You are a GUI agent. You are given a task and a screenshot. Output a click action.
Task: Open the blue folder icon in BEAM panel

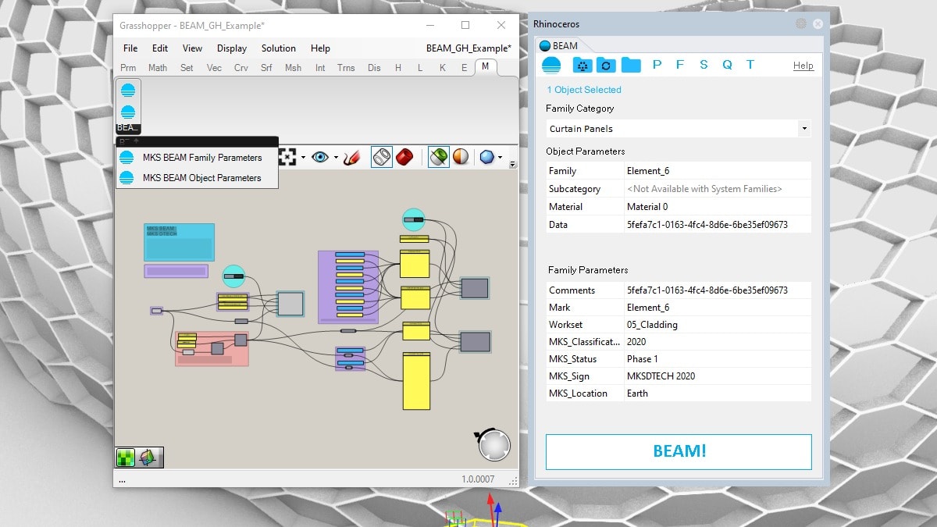[631, 65]
